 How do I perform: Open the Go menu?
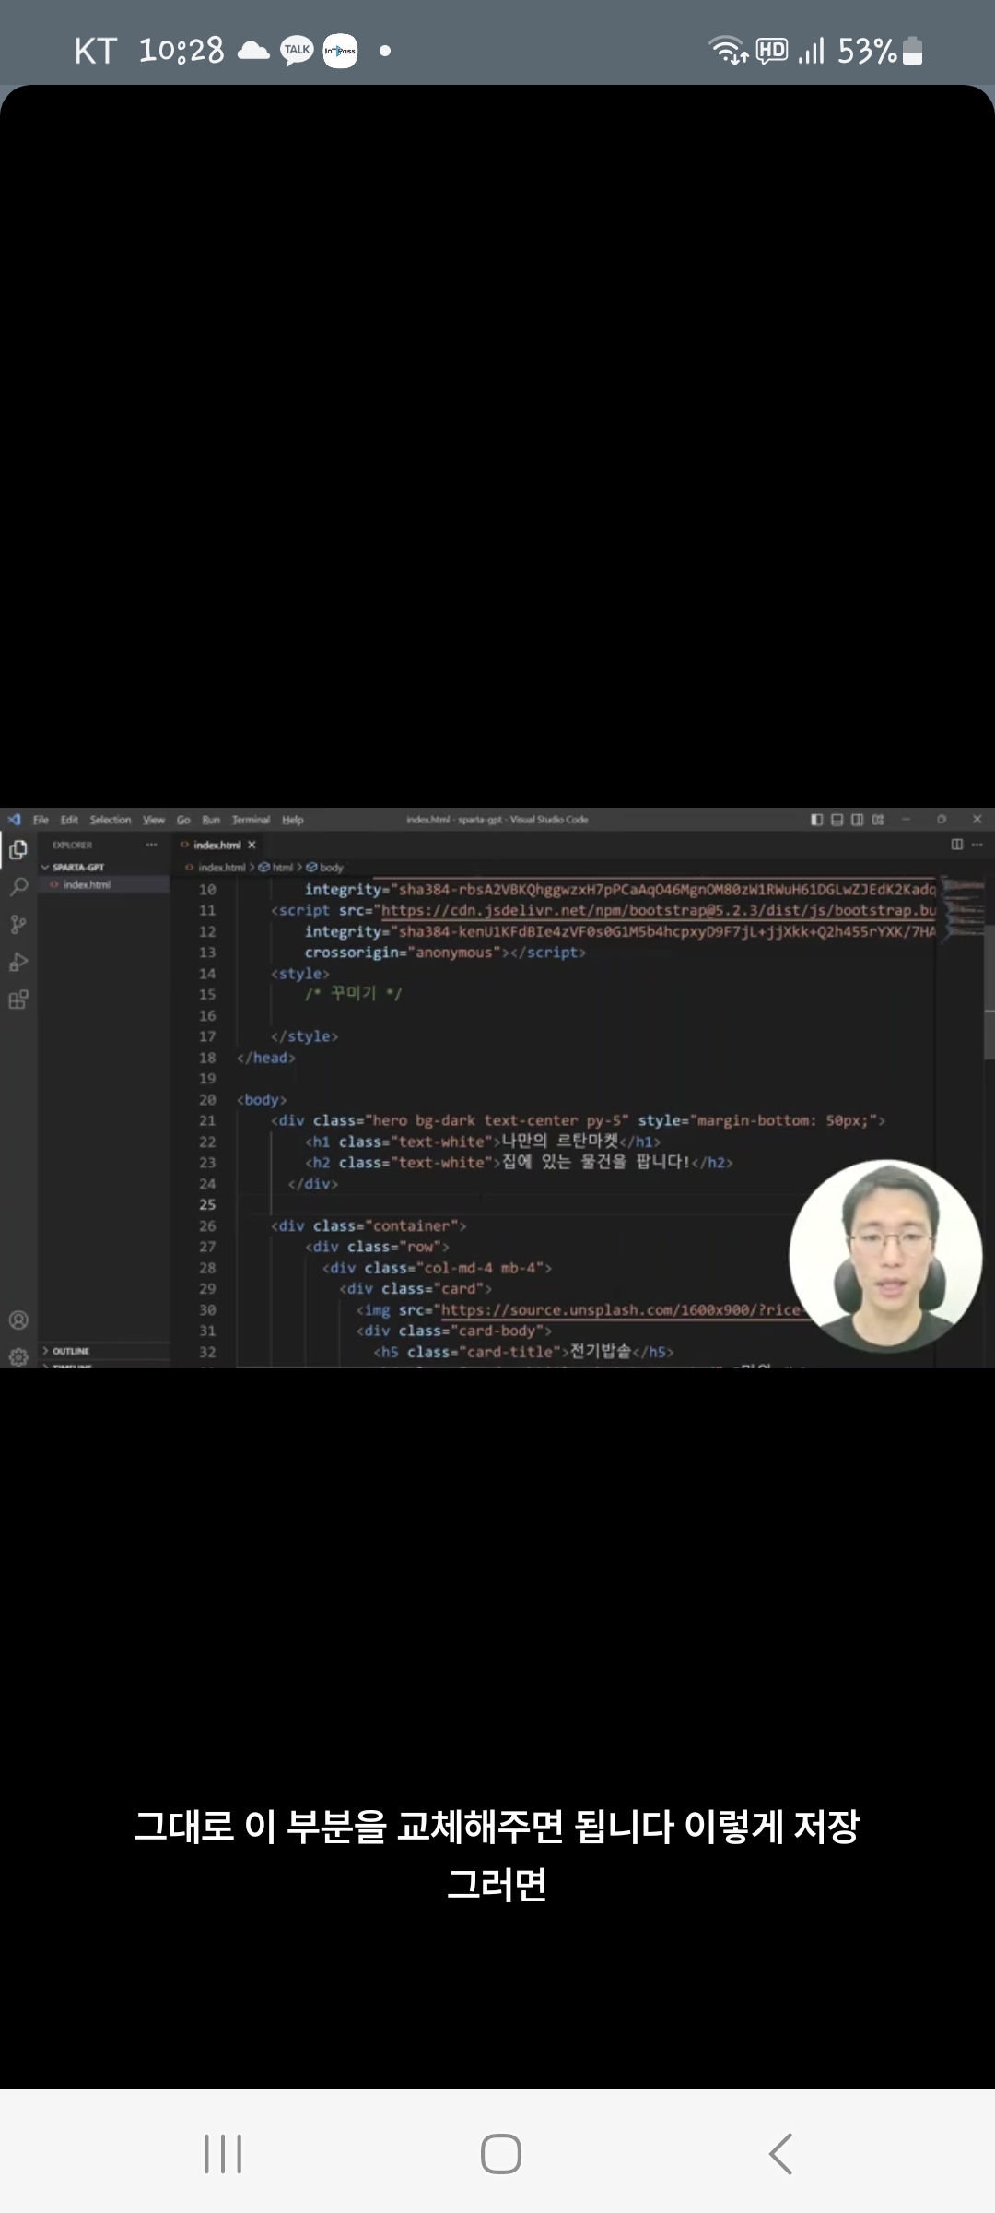coord(183,820)
